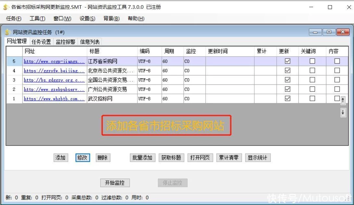
Task: Click the 修改 button
Action: click(x=82, y=158)
